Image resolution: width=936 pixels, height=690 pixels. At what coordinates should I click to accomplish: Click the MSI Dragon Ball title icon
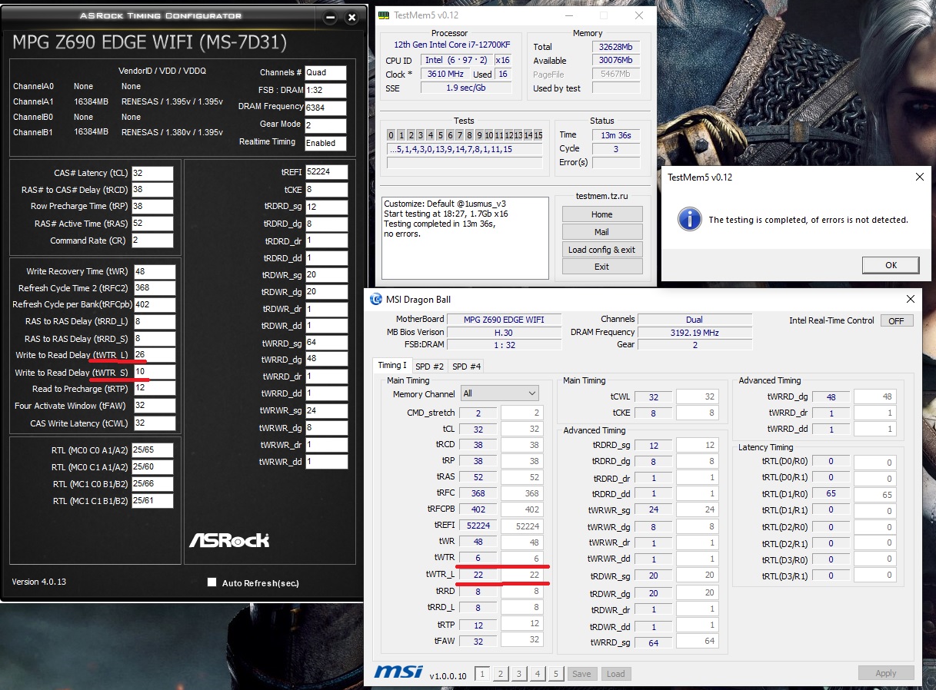tap(376, 299)
